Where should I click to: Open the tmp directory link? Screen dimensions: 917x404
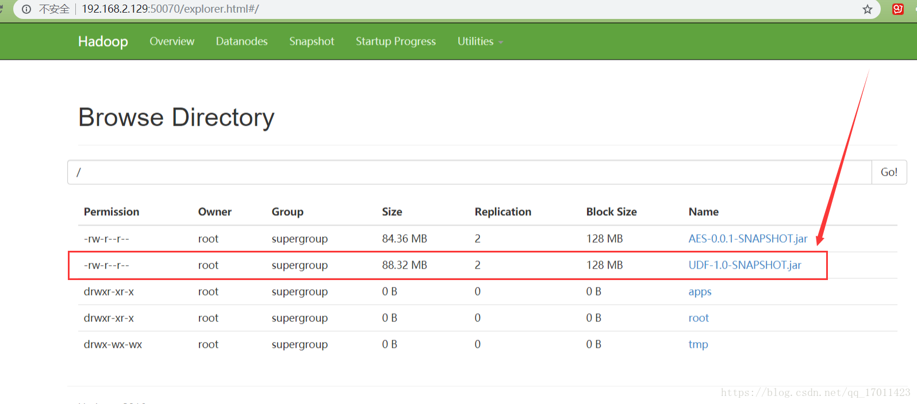[x=698, y=344]
